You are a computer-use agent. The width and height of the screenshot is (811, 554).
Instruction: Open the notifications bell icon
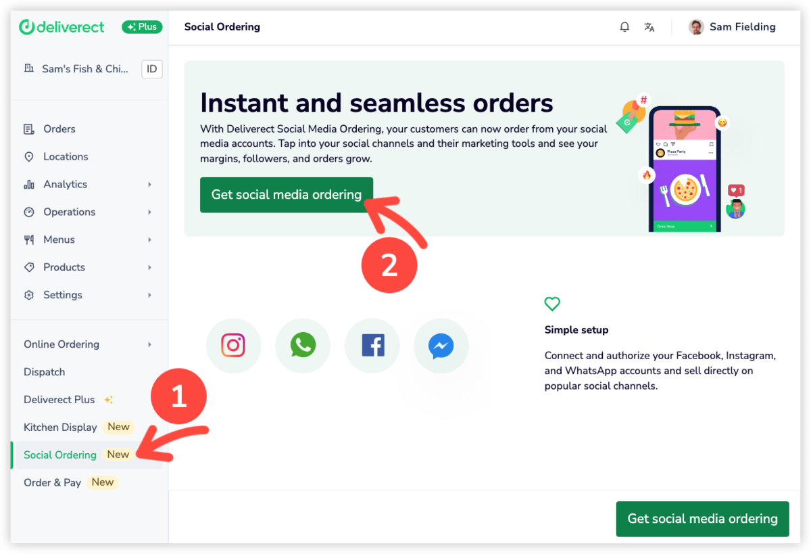click(624, 27)
